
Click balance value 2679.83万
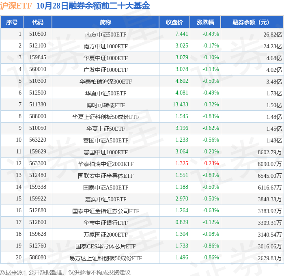click(x=270, y=258)
